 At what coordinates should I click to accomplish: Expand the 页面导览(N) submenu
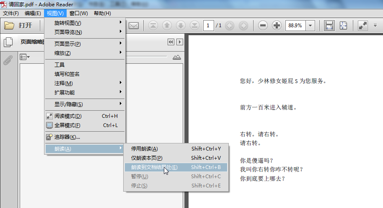point(85,32)
